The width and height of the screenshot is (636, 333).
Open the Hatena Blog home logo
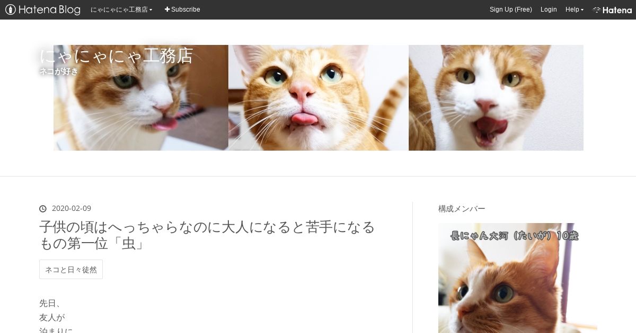[43, 10]
